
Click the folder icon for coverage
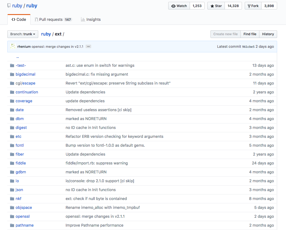(12, 101)
